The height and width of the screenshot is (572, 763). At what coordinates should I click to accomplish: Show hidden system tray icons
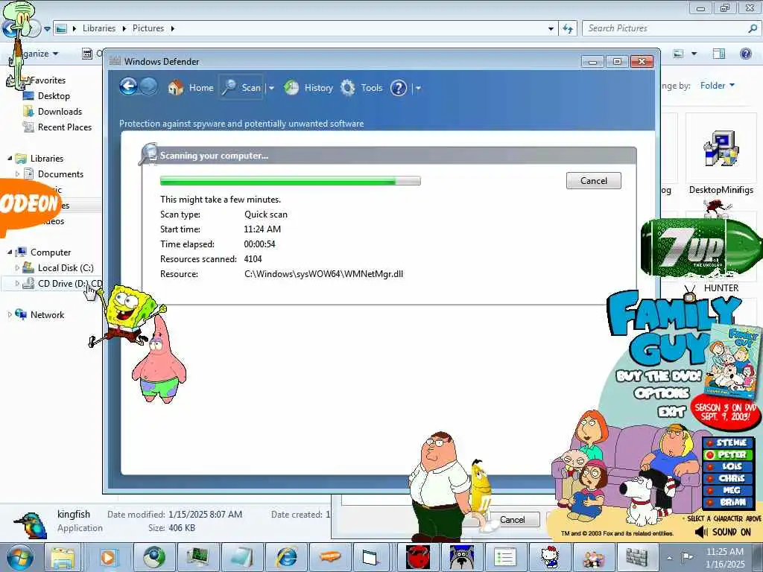pos(669,558)
